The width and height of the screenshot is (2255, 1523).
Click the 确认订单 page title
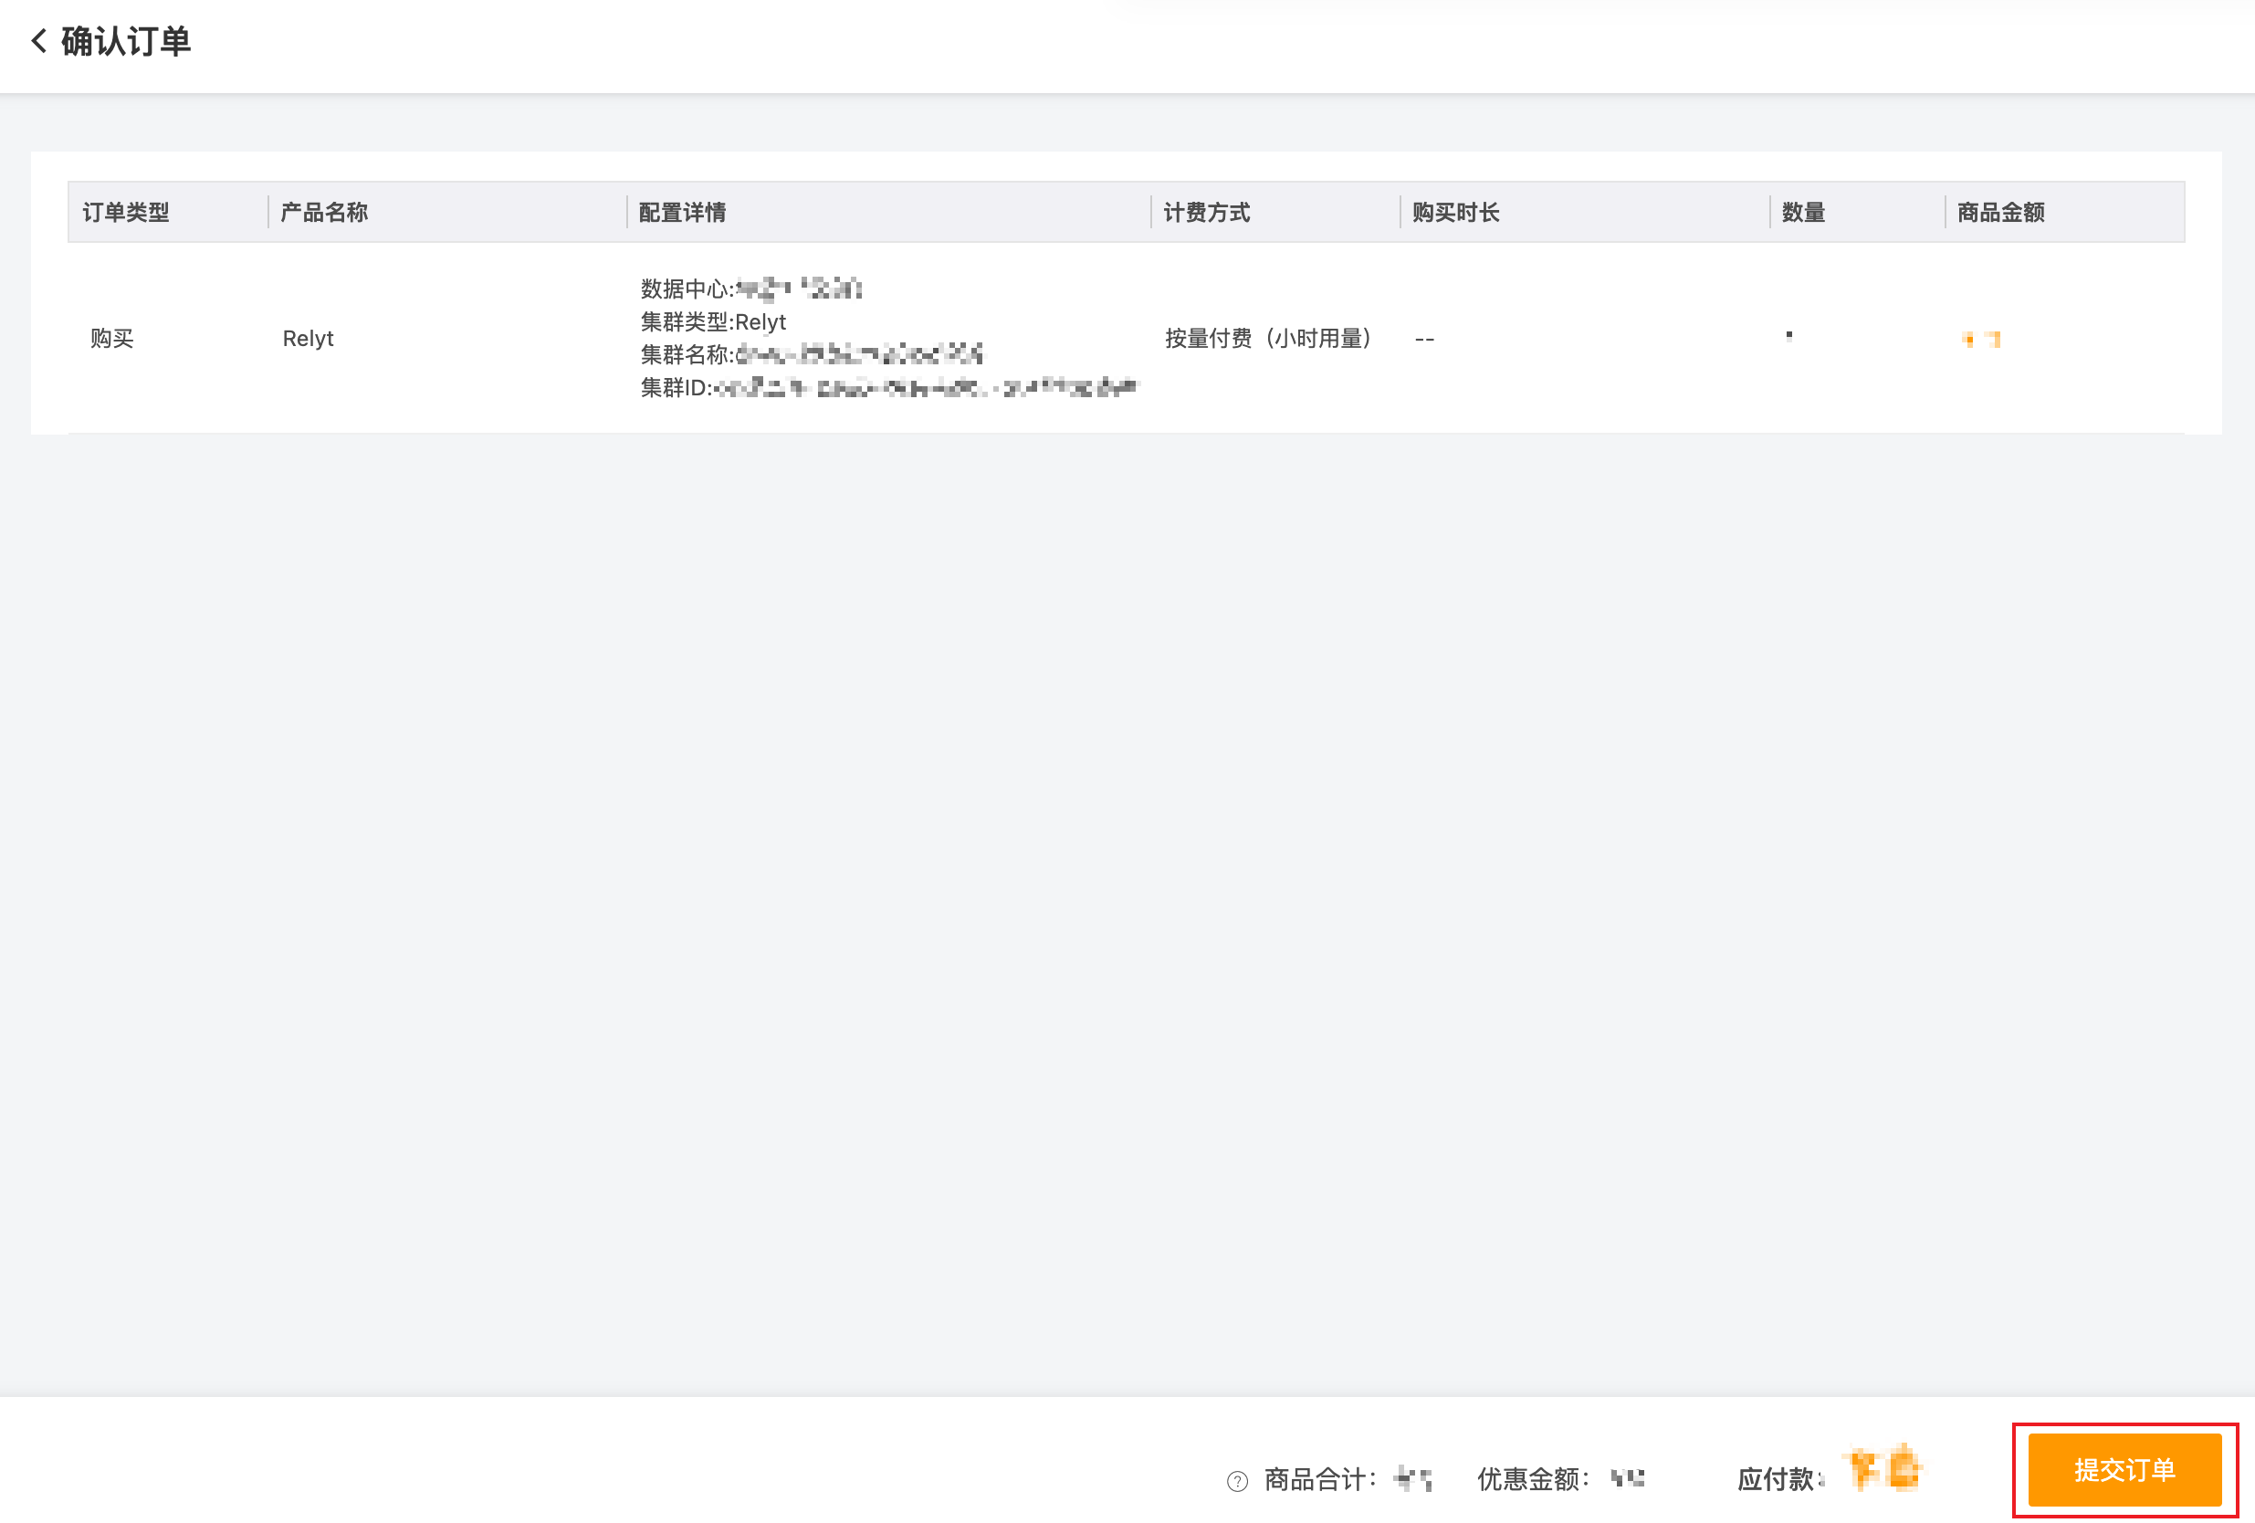click(126, 41)
